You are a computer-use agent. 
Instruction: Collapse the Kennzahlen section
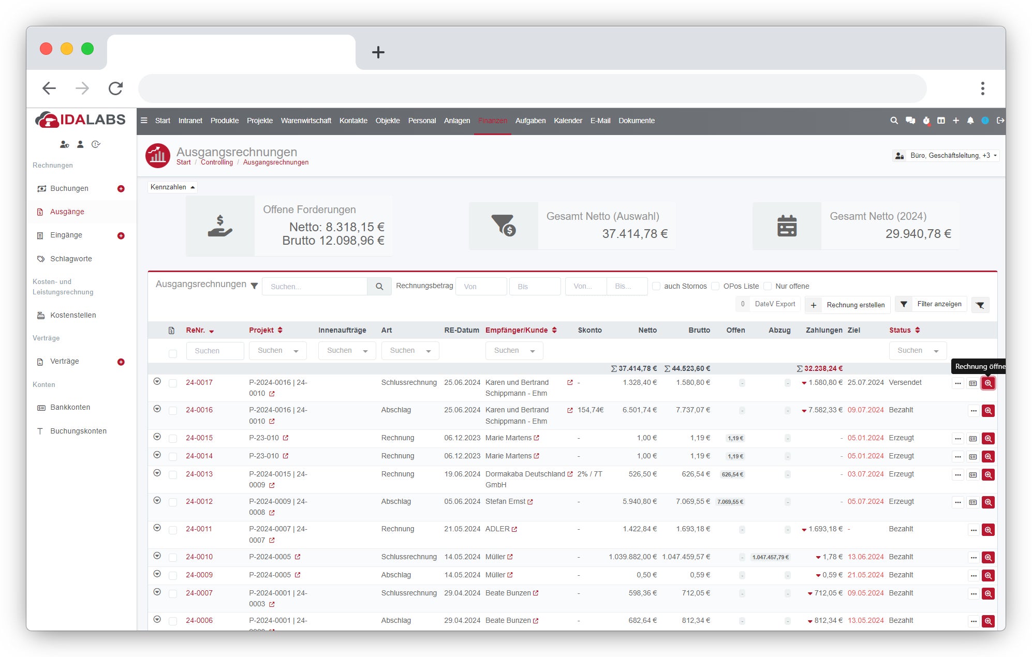point(172,187)
